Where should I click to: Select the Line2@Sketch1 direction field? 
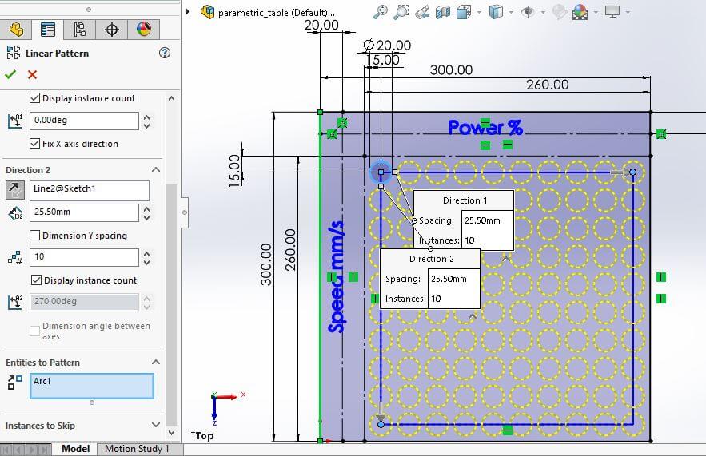[90, 191]
